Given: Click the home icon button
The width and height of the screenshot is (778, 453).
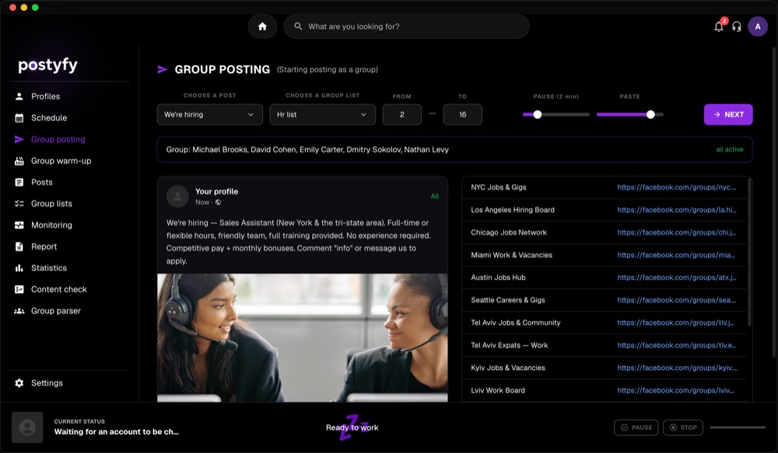Looking at the screenshot, I should click(x=262, y=26).
